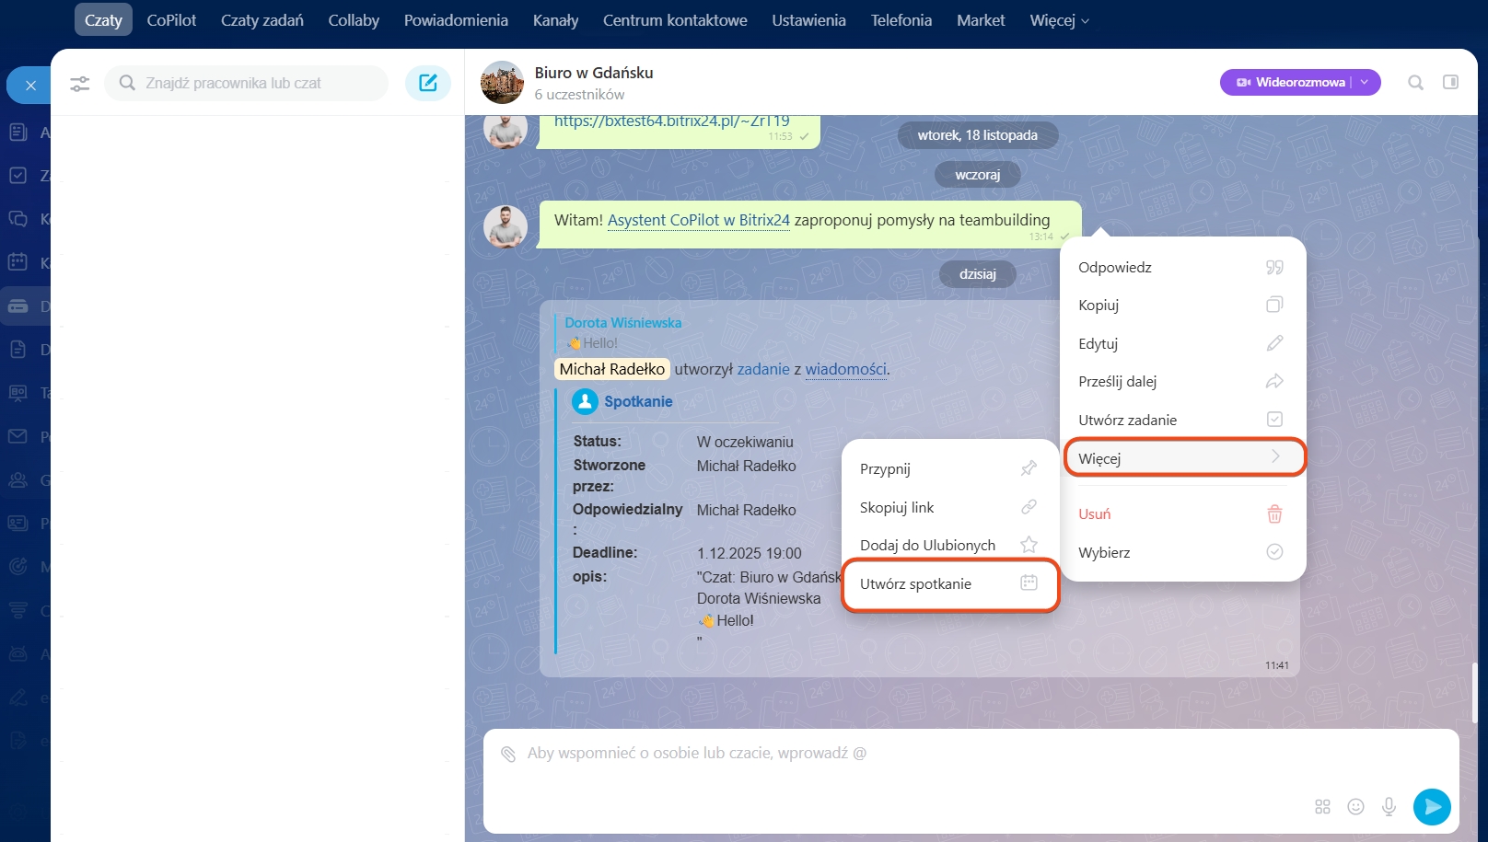This screenshot has height=842, width=1488.
Task: Open the documents icon in left sidebar
Action: [x=17, y=350]
